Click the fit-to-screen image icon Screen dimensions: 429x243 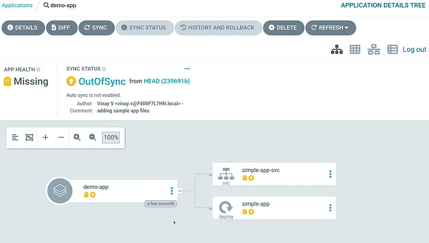coord(29,137)
